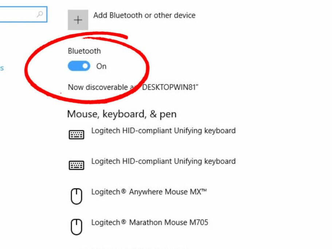Click the On label next to the Bluetooth slider

(101, 66)
